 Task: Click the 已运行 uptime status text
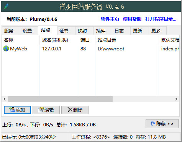(x=29, y=137)
